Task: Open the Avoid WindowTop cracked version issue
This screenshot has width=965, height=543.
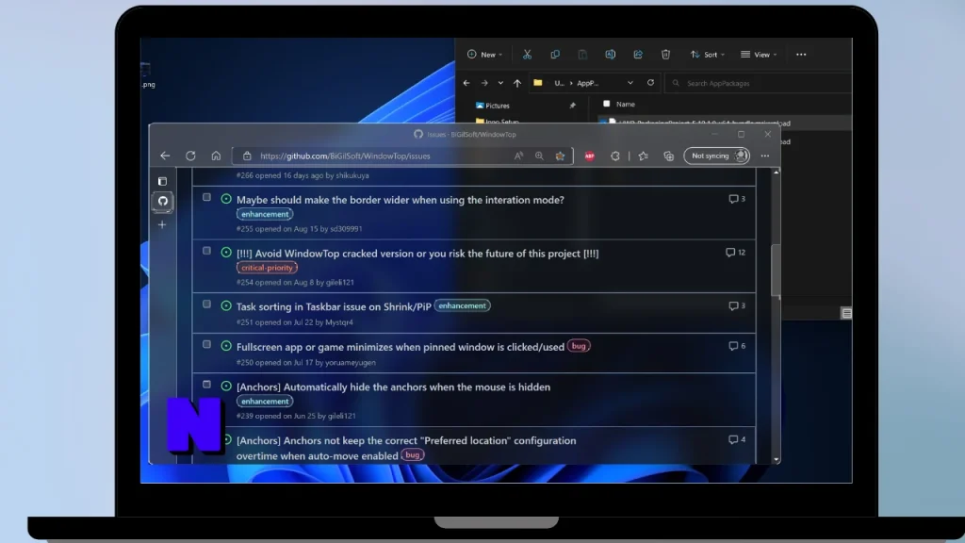Action: pos(417,253)
